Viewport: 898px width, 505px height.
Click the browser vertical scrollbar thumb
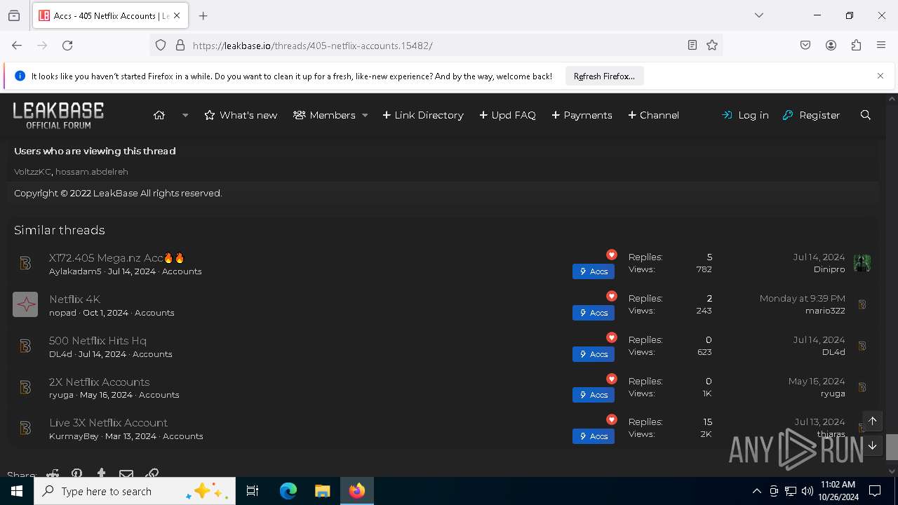pyautogui.click(x=892, y=447)
